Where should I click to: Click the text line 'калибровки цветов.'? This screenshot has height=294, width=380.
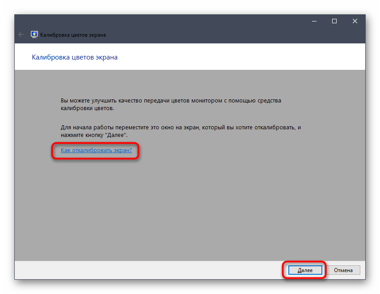pyautogui.click(x=87, y=108)
